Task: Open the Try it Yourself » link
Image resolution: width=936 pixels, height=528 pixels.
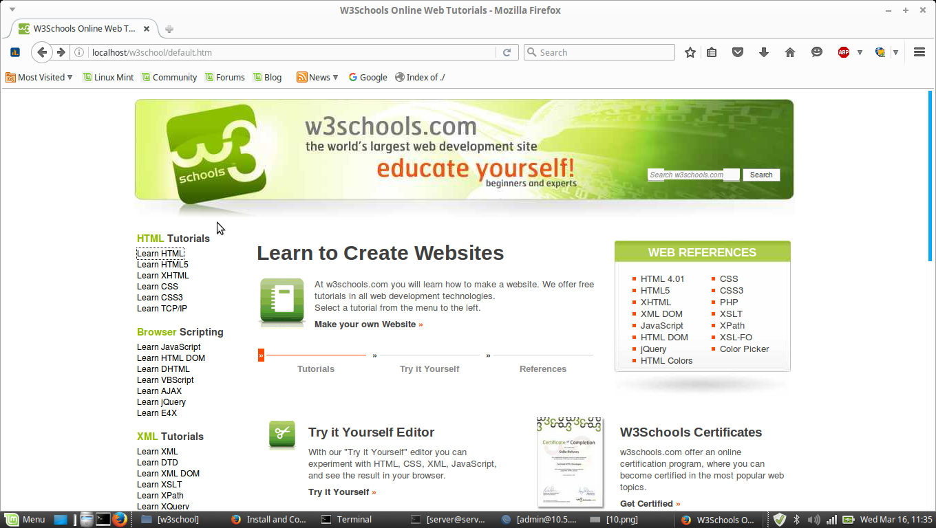Action: 342,492
